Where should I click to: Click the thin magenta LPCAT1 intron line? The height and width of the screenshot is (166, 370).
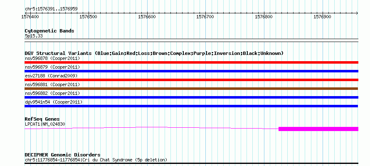151,127
